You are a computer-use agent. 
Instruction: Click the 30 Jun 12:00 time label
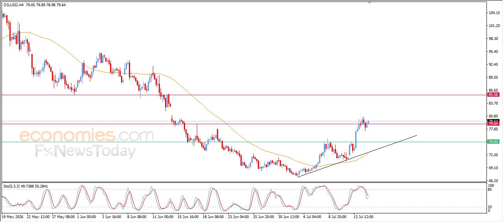click(x=289, y=216)
